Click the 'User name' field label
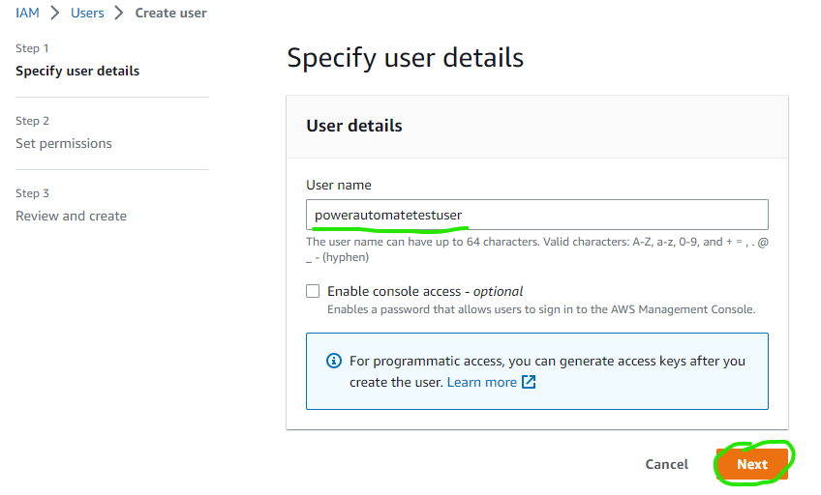Viewport: 821px width, 495px height. click(339, 185)
